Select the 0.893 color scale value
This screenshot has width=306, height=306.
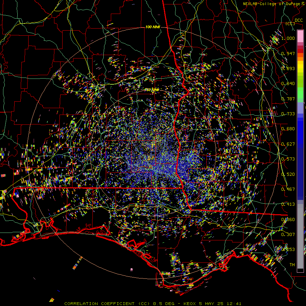click(x=288, y=68)
